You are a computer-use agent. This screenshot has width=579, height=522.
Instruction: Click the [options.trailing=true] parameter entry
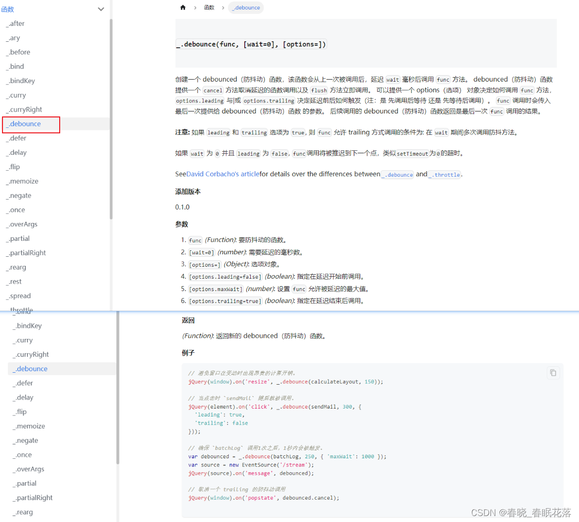(277, 301)
